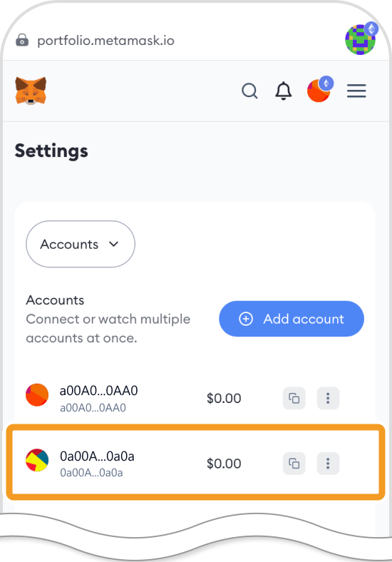Open the search magnifier icon
The width and height of the screenshot is (392, 562).
pyautogui.click(x=249, y=91)
